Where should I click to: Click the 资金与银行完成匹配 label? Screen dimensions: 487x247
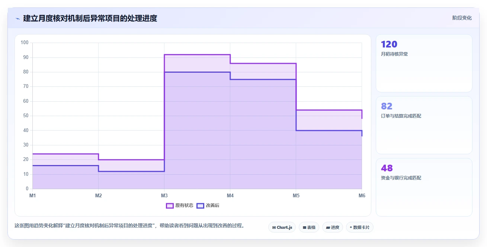(401, 178)
